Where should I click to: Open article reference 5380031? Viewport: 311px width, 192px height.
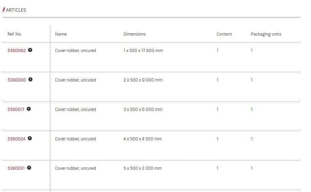pos(16,168)
